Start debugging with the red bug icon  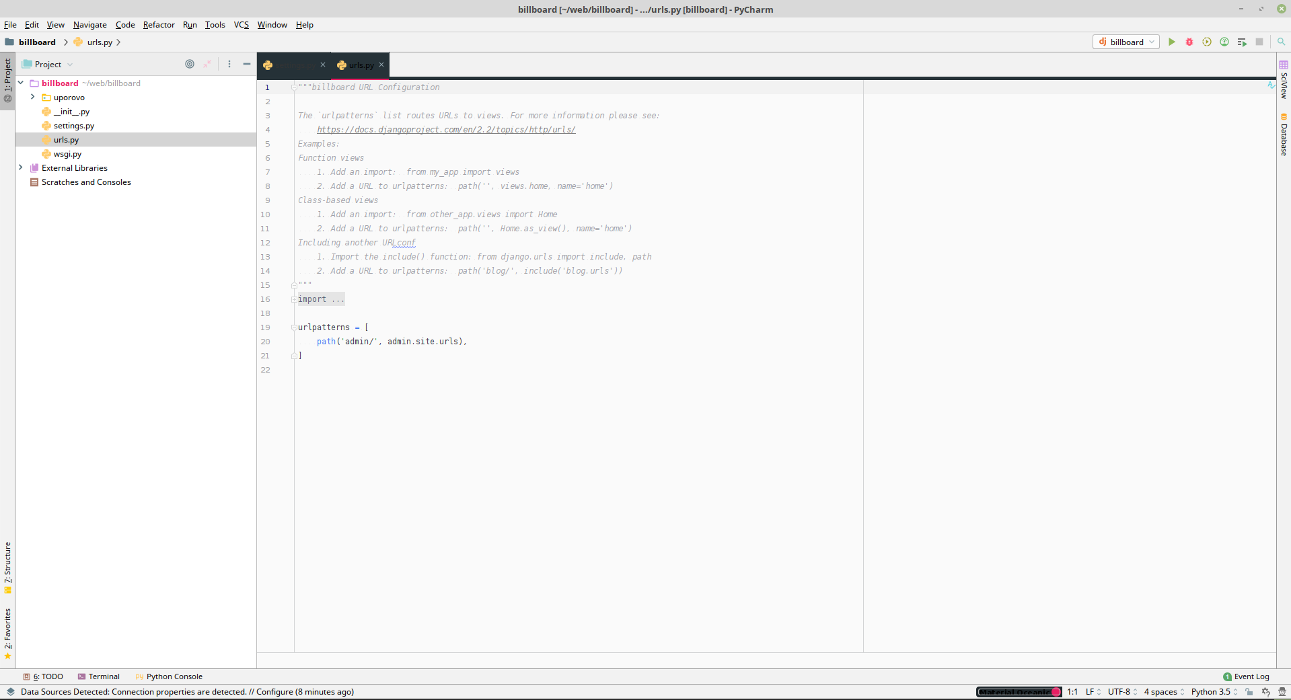(1189, 42)
